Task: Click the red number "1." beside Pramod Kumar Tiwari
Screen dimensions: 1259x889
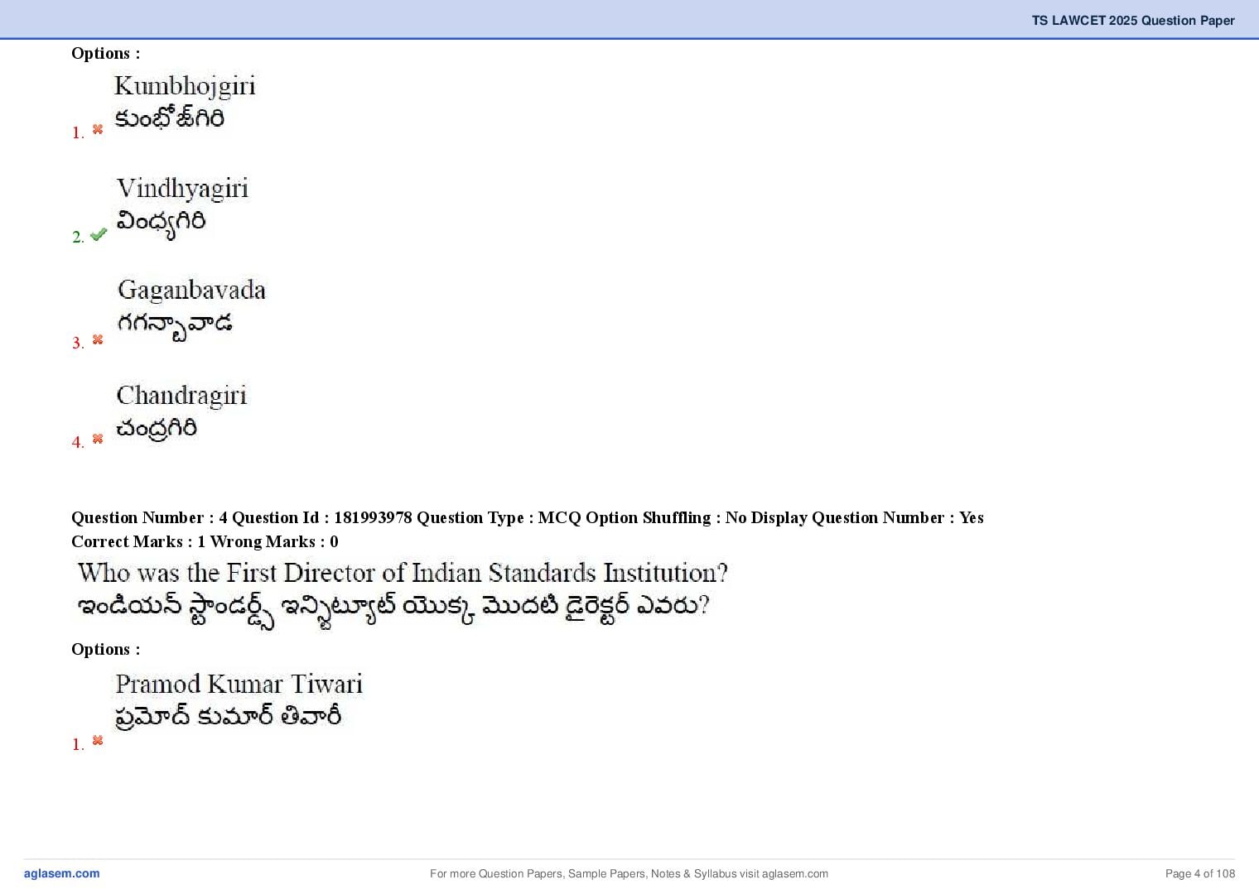Action: 78,744
